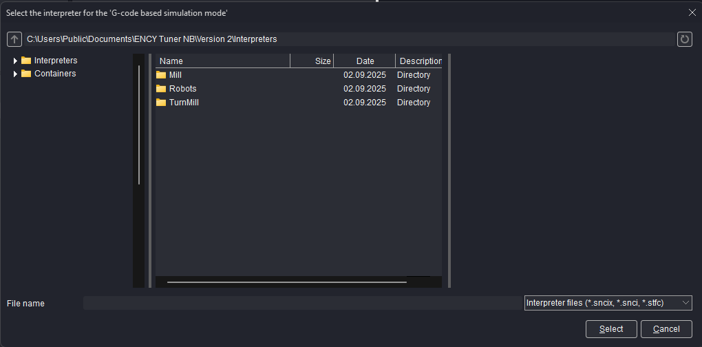The width and height of the screenshot is (702, 347).
Task: Click the refresh icon beside the path bar
Action: (684, 39)
